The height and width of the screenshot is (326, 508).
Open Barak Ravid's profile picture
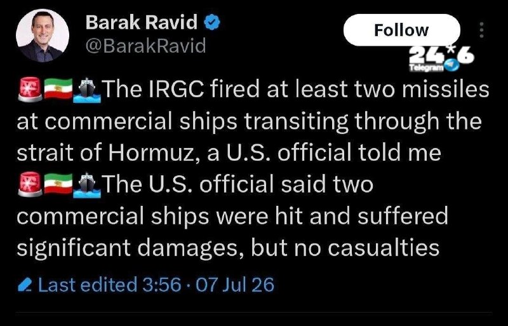pyautogui.click(x=43, y=36)
